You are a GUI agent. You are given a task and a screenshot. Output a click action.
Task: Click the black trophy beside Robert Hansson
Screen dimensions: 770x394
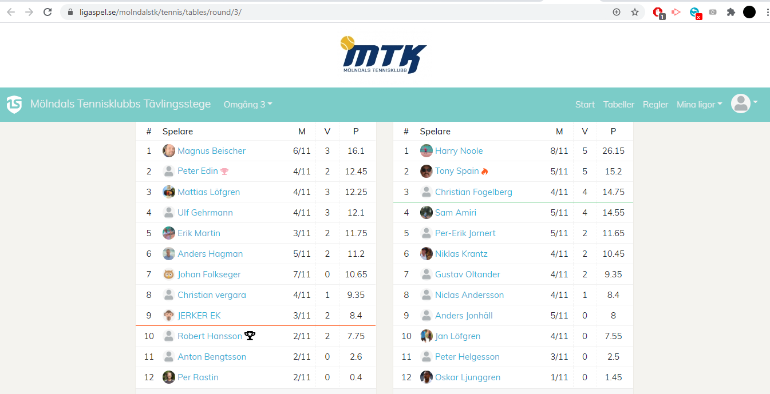point(250,336)
